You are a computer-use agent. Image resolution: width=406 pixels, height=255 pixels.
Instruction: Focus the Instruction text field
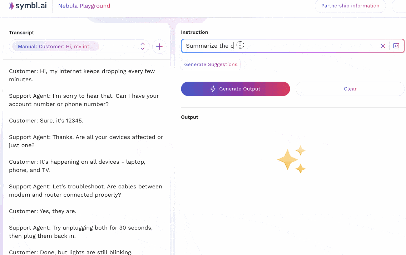pos(279,46)
